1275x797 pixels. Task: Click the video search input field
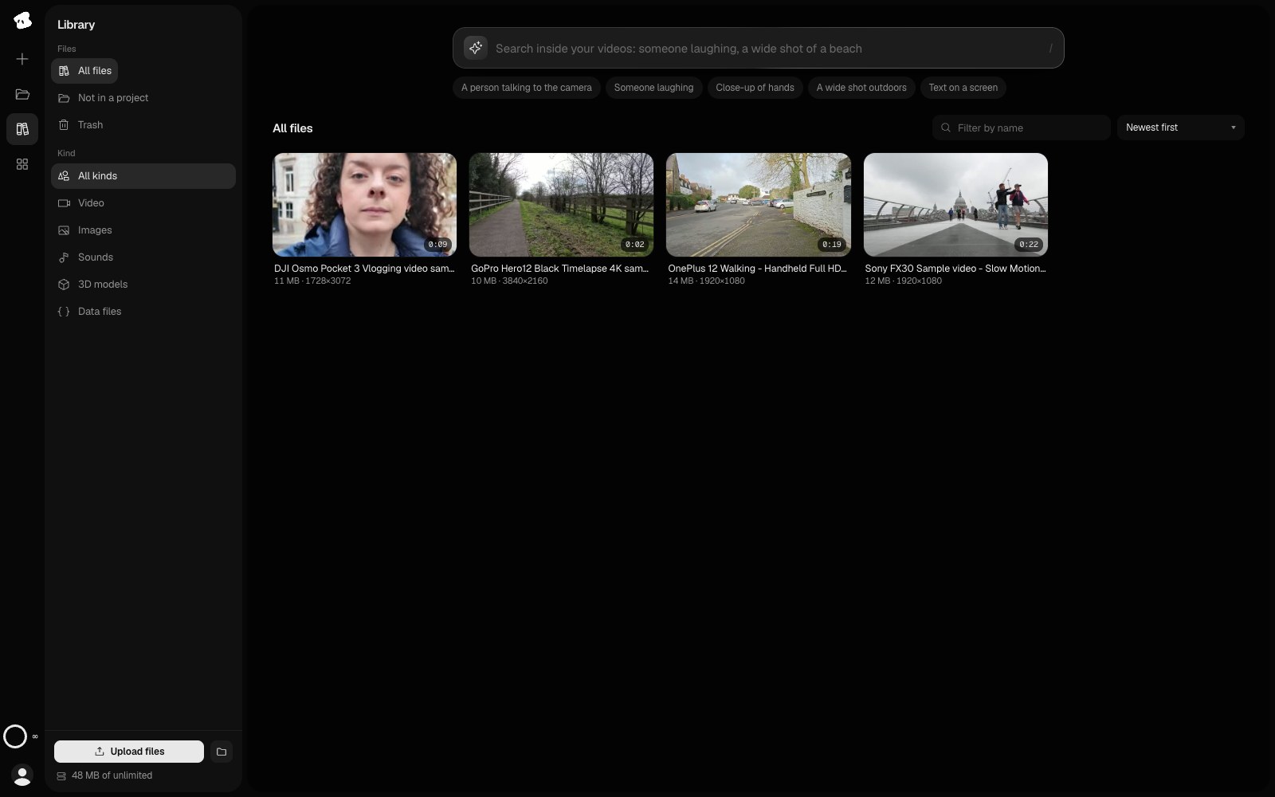coord(758,48)
